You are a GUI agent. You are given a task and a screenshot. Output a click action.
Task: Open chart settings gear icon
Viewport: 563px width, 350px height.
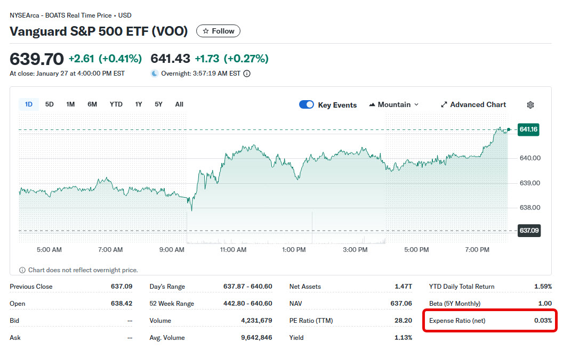click(530, 105)
